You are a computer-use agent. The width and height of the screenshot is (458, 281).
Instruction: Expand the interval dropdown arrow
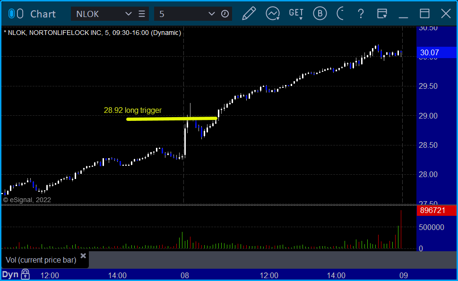pyautogui.click(x=211, y=14)
